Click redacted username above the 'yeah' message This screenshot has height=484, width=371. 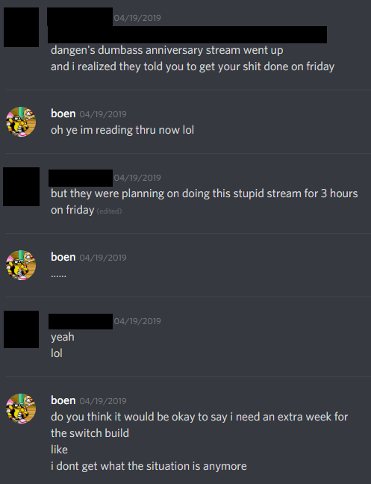(81, 321)
